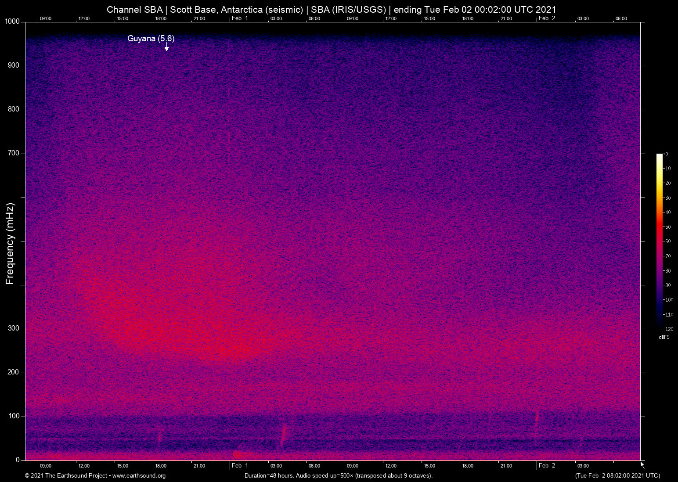
Task: Click the Frequency (mHz) axis label
Action: click(9, 243)
